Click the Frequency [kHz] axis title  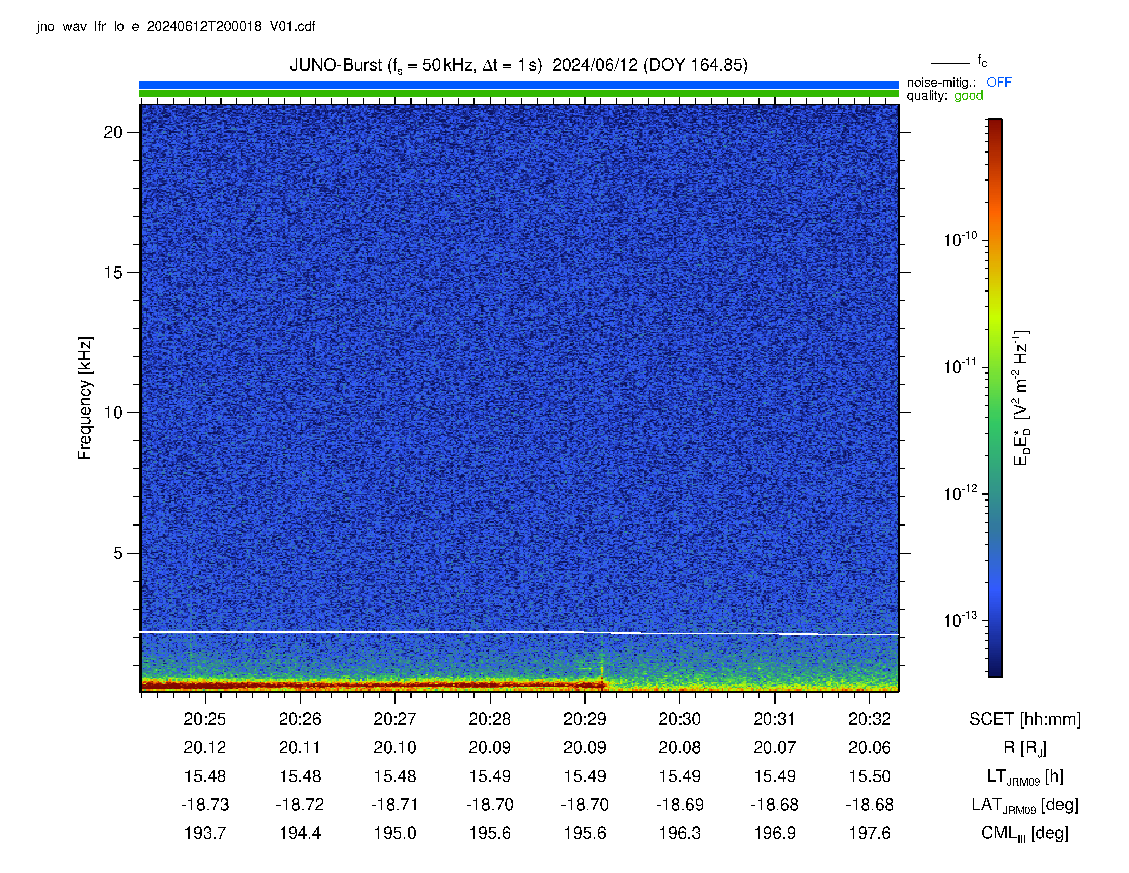point(85,398)
